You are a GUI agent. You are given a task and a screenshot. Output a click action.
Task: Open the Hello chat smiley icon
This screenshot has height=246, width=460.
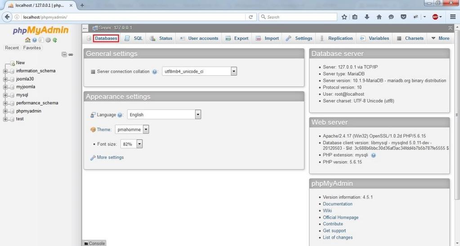(x=391, y=17)
